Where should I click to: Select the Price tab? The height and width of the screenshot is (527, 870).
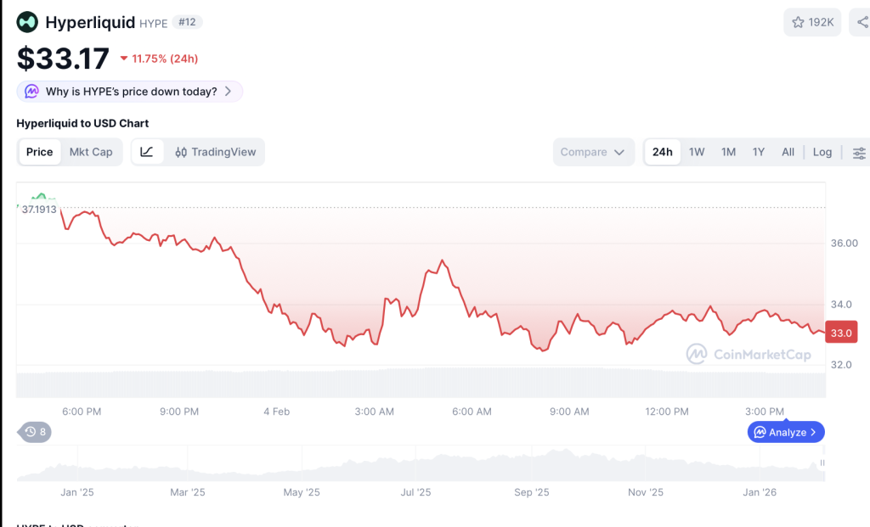click(39, 152)
